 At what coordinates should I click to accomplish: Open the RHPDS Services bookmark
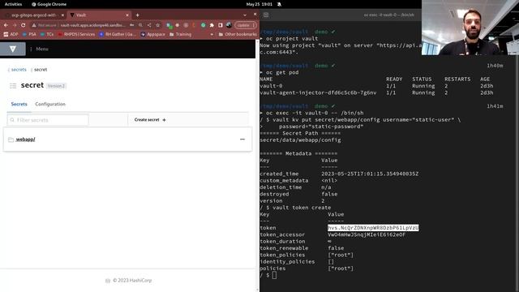pyautogui.click(x=76, y=34)
